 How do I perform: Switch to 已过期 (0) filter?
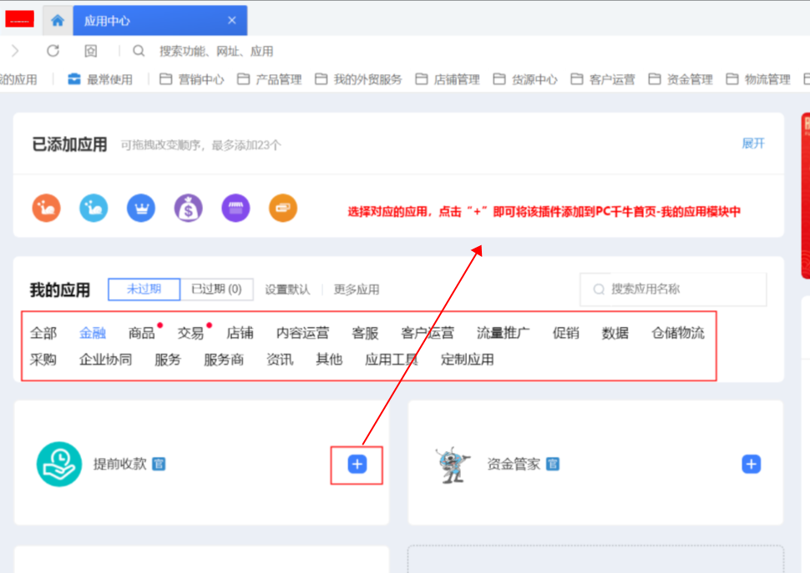pos(216,289)
